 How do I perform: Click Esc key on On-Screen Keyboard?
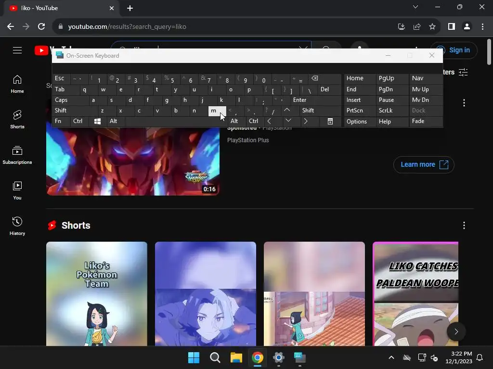pyautogui.click(x=61, y=78)
